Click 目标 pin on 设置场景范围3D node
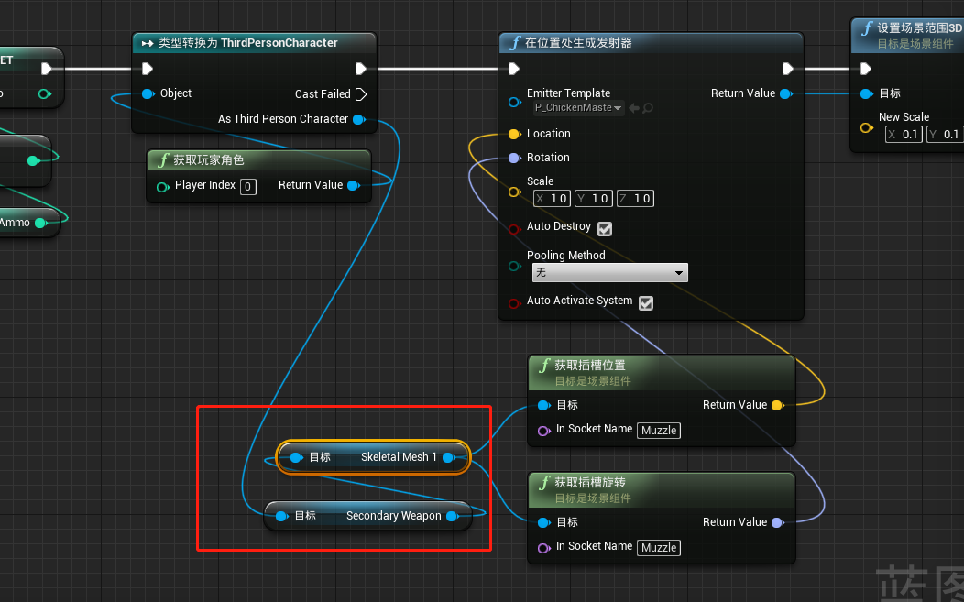This screenshot has width=964, height=602. 866,93
